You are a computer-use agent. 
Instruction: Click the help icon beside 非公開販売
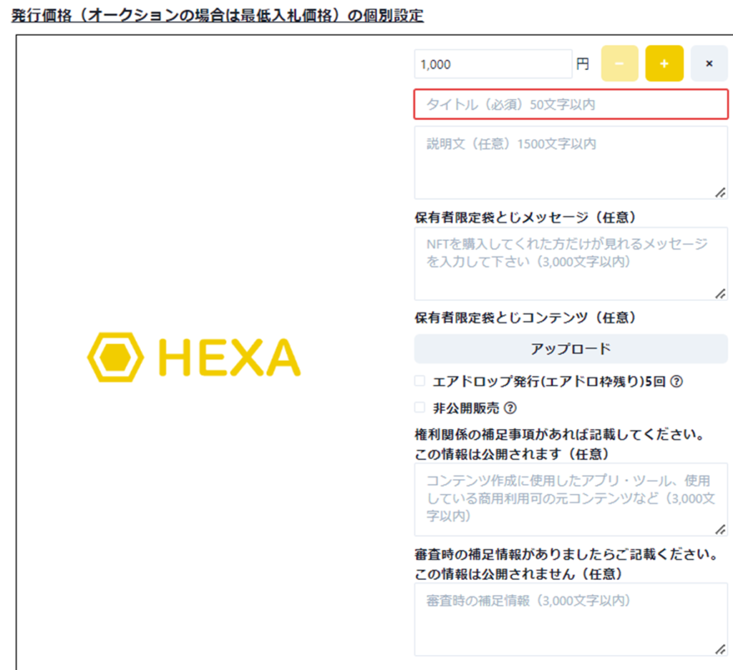pos(510,408)
